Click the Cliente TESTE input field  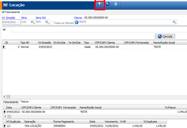tap(125, 22)
